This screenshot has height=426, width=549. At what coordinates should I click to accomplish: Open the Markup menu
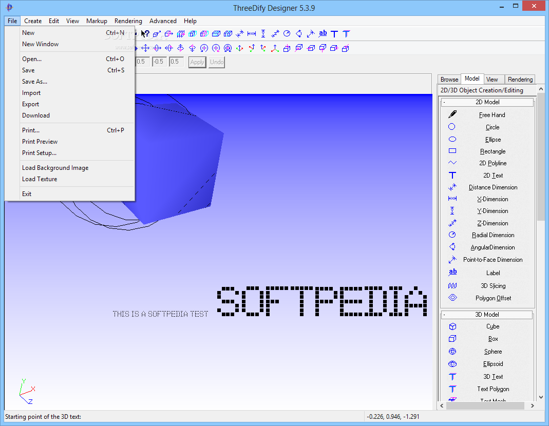coord(97,21)
